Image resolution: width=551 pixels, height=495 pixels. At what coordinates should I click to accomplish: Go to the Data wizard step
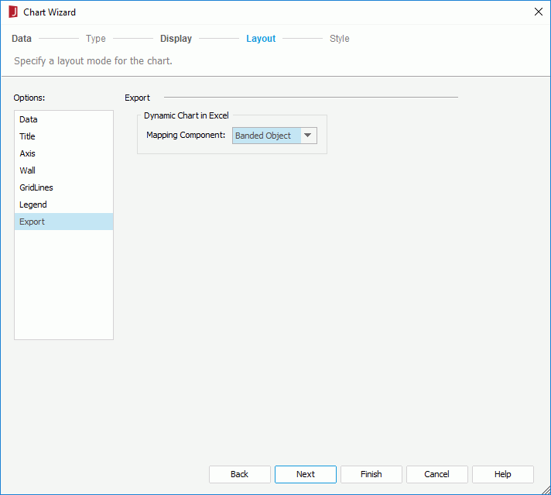coord(22,39)
